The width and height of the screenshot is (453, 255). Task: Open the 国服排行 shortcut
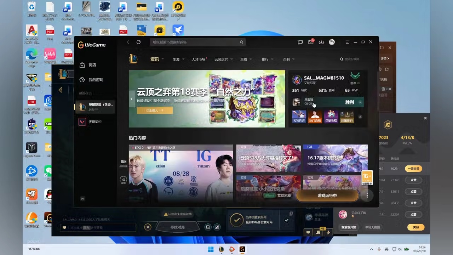click(347, 117)
